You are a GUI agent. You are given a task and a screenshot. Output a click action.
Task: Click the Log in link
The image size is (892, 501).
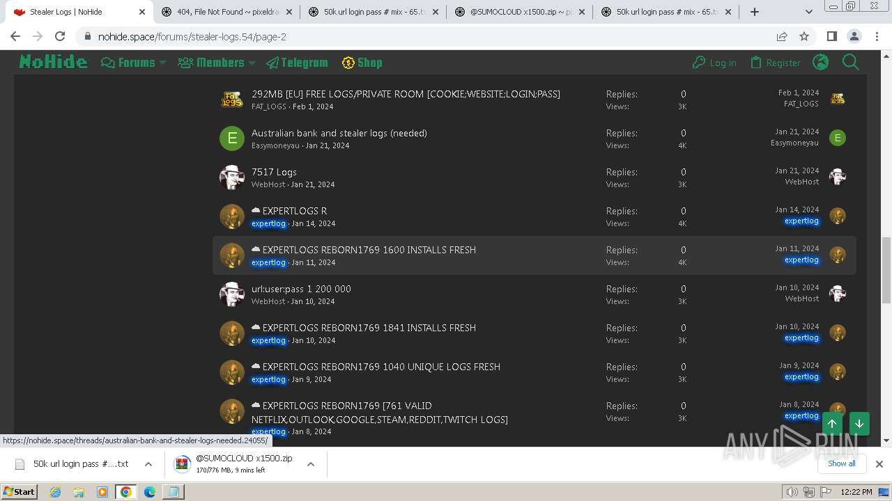(x=714, y=63)
